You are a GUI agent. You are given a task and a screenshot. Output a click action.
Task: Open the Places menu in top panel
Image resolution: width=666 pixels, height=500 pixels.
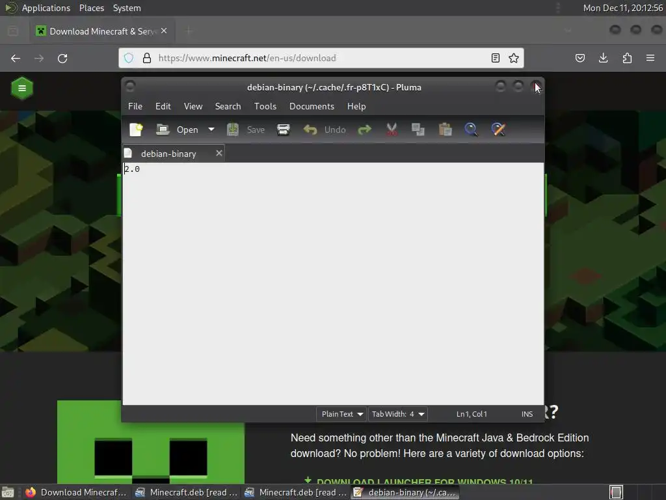pos(91,8)
